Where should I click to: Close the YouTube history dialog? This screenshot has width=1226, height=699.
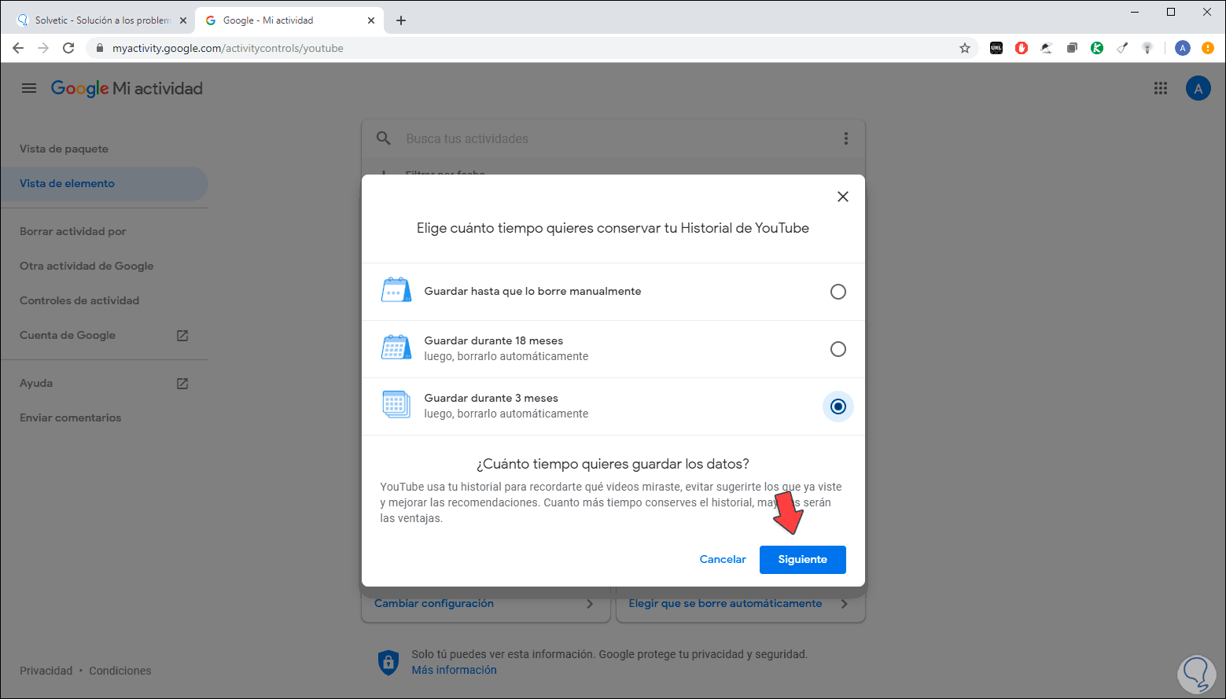tap(843, 197)
